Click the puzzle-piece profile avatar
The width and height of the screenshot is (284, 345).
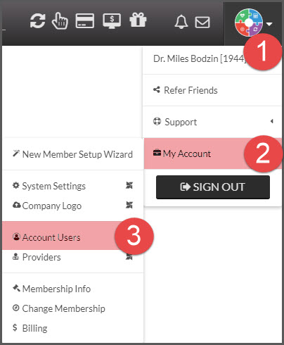click(x=249, y=23)
